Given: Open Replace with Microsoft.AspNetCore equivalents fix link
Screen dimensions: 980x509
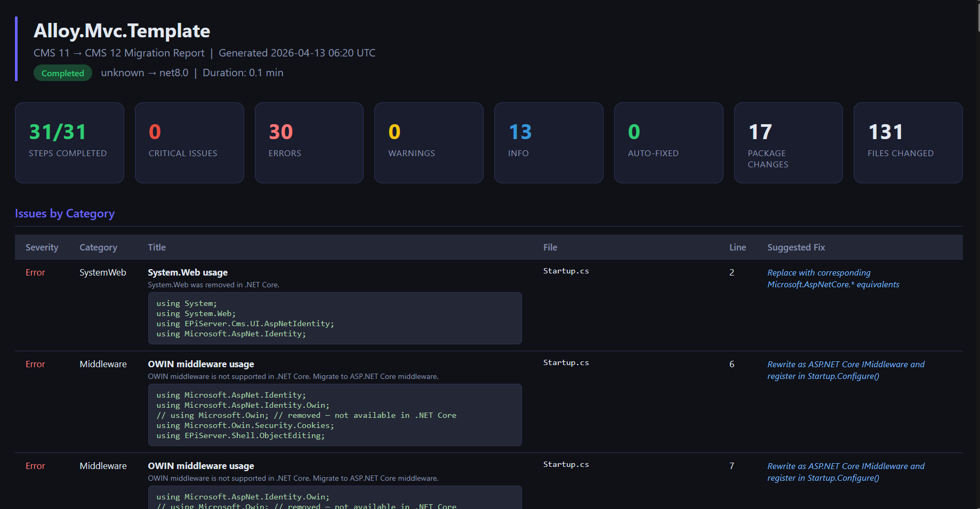Looking at the screenshot, I should [833, 278].
